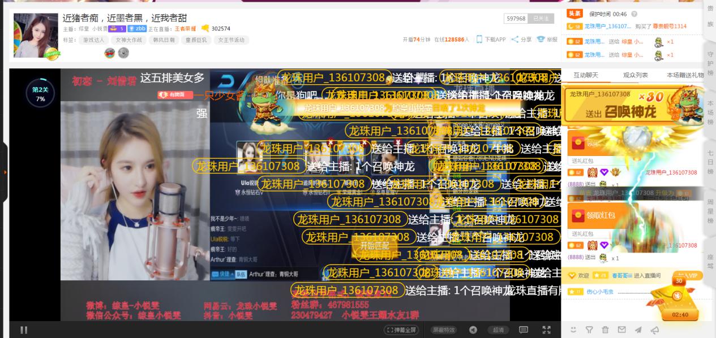Open chat message filter icon
Viewport: 716px width, 338px height.
click(589, 330)
